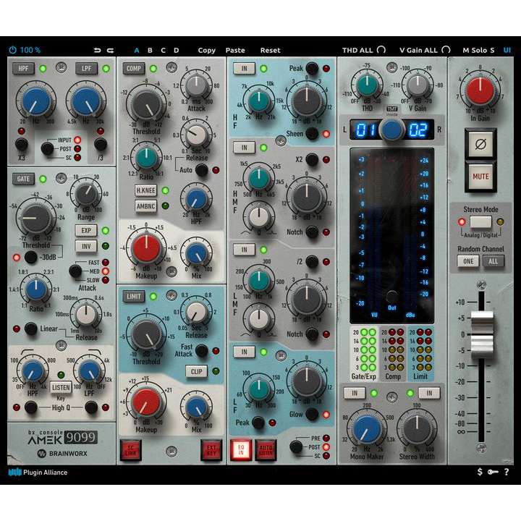
Task: Toggle the Stereo Mode Analog/Digital switch
Action: (480, 221)
